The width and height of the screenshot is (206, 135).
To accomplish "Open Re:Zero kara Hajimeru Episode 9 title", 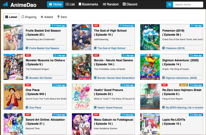I will coord(182,92).
